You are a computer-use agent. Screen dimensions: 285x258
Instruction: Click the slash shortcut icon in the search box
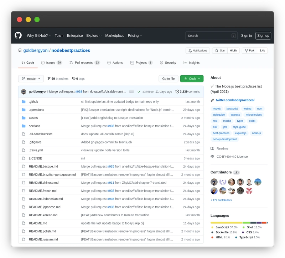(234, 36)
